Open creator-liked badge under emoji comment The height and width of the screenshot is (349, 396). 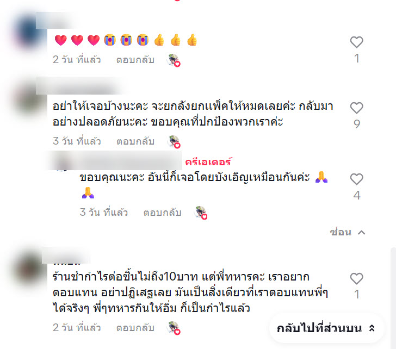[x=174, y=60]
